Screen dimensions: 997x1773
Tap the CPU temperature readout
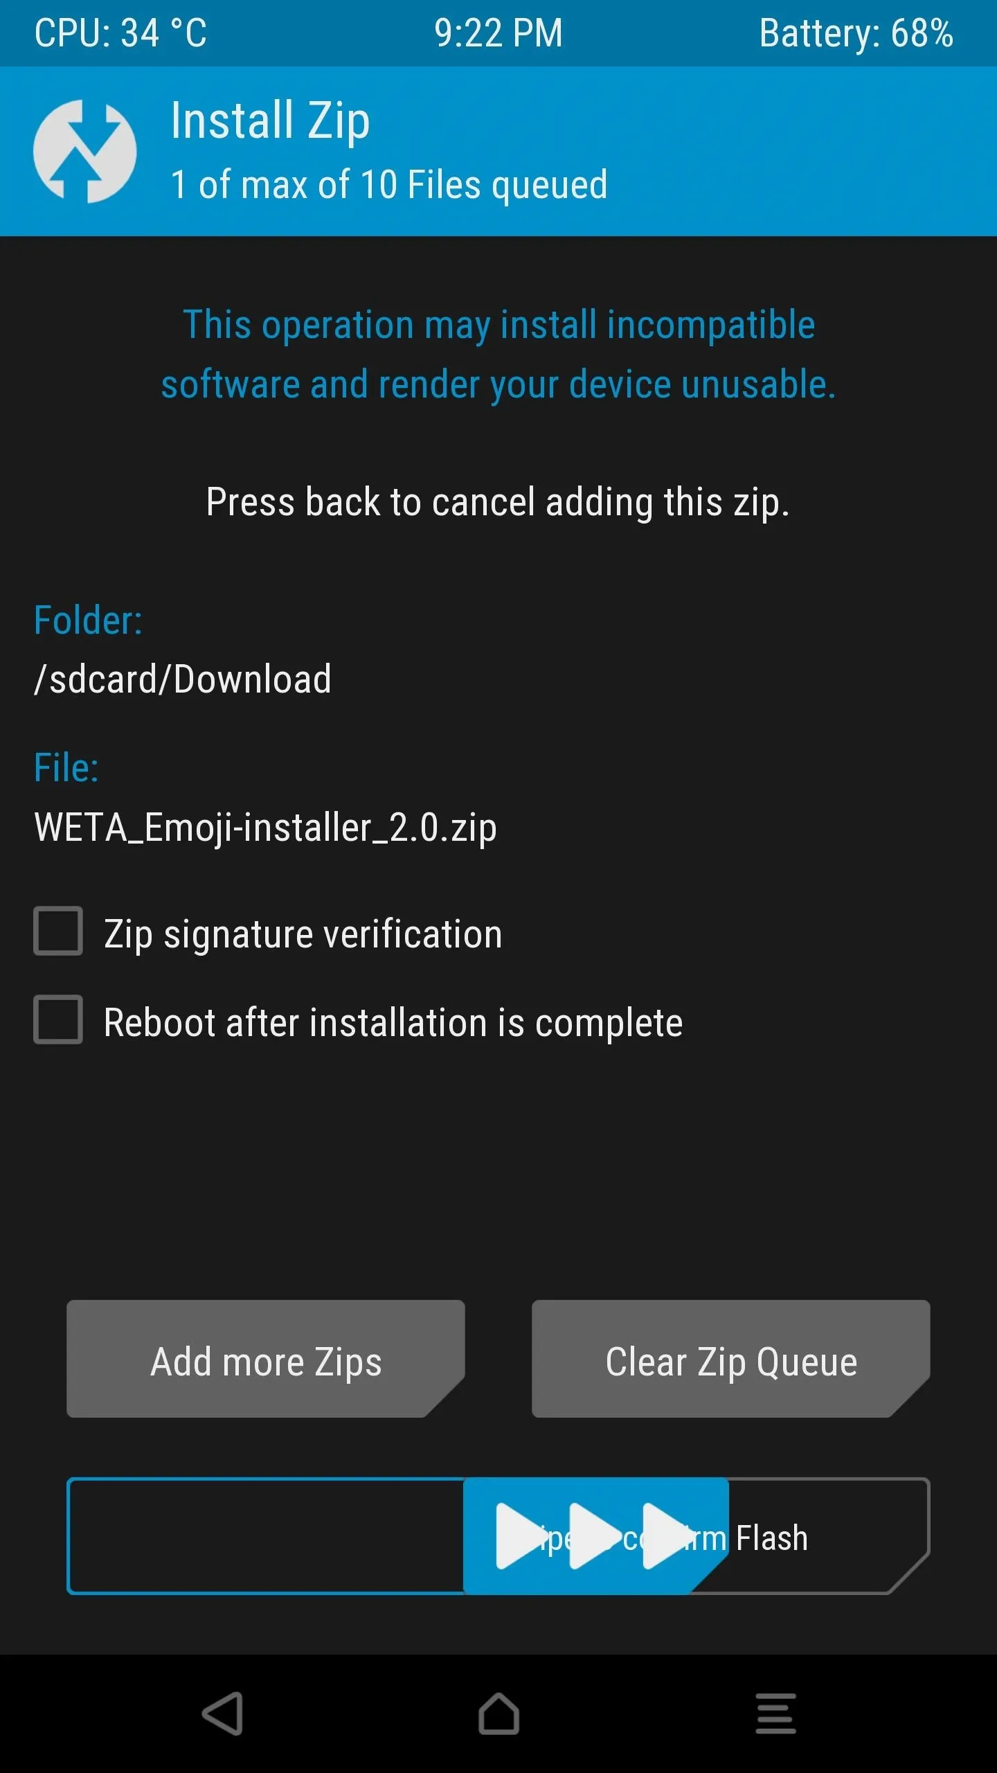[x=120, y=33]
